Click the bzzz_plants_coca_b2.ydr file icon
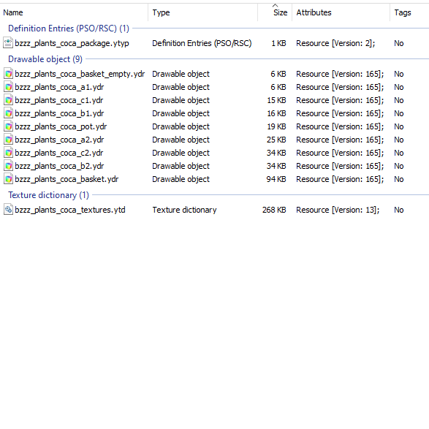The image size is (429, 429). click(9, 165)
